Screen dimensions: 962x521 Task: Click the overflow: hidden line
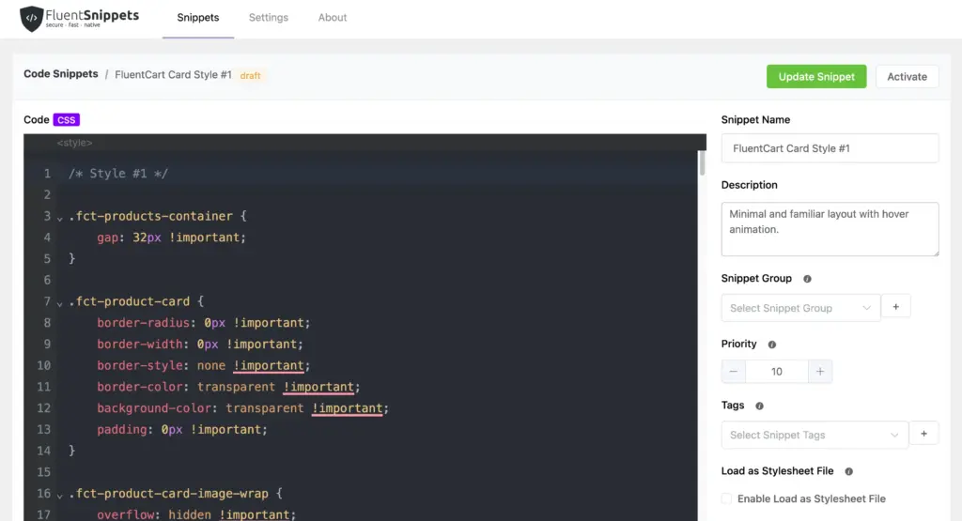click(x=196, y=514)
